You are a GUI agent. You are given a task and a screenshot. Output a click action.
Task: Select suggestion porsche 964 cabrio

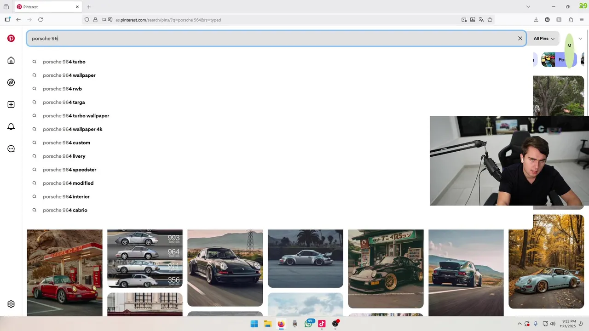click(65, 210)
